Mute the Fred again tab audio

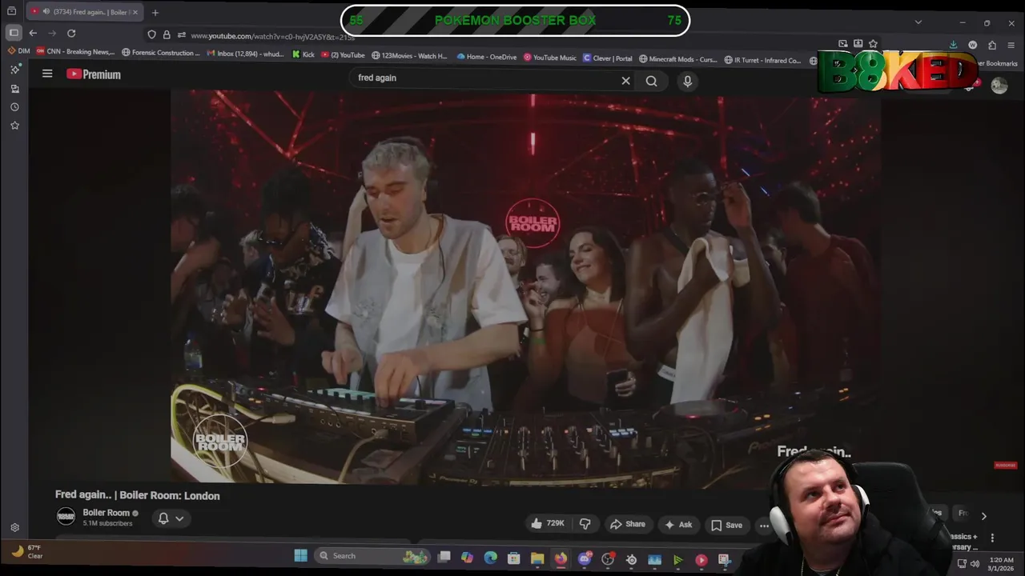click(x=45, y=12)
